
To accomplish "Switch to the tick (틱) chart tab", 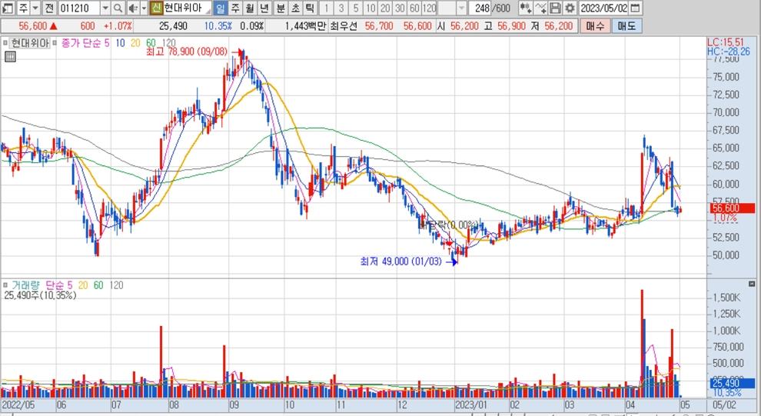I will [309, 8].
